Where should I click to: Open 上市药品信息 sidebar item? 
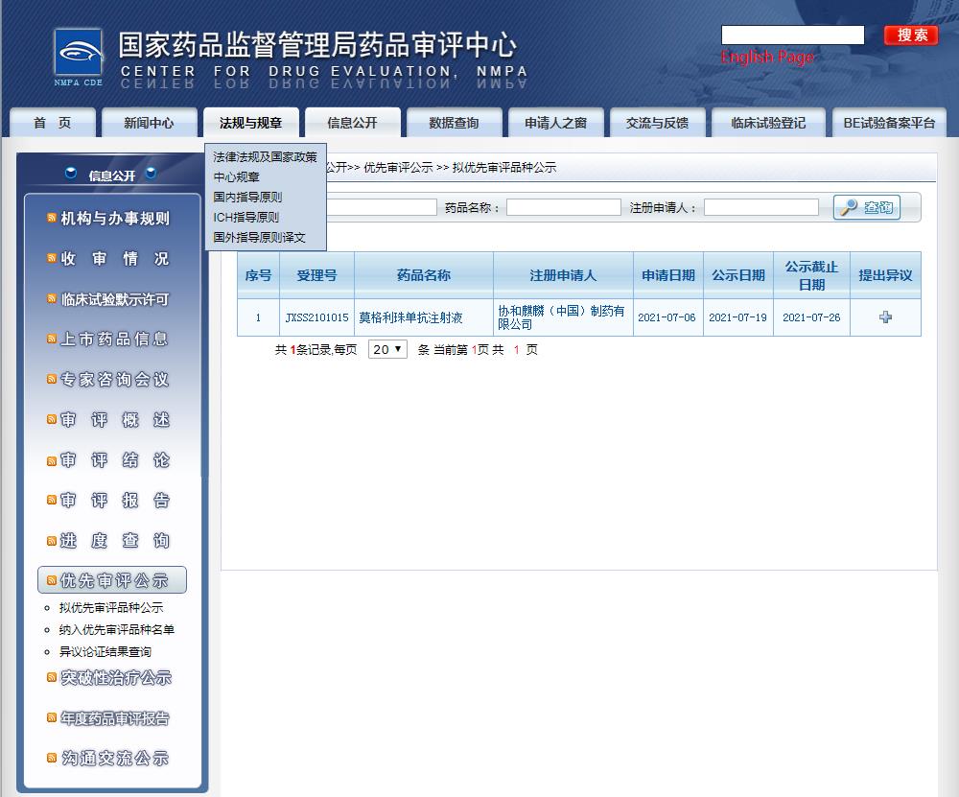click(114, 339)
